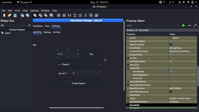Open the Report combo box
Viewport: 199px width, 112px height.
tap(79, 64)
